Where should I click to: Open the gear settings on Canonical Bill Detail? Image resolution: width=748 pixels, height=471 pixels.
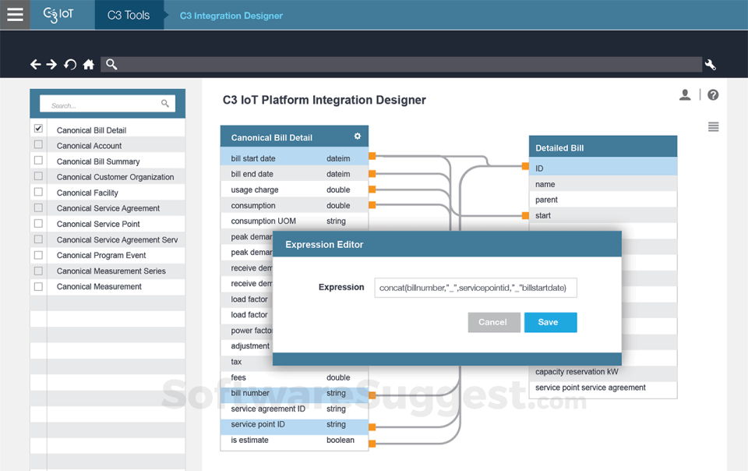[358, 136]
